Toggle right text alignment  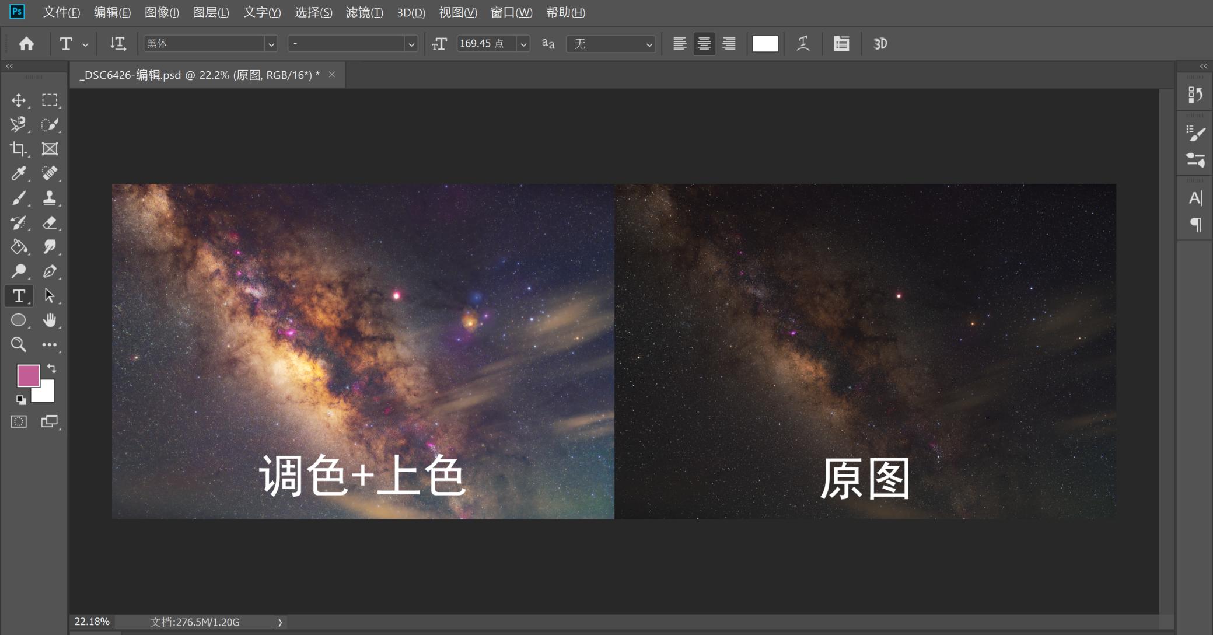(x=728, y=43)
